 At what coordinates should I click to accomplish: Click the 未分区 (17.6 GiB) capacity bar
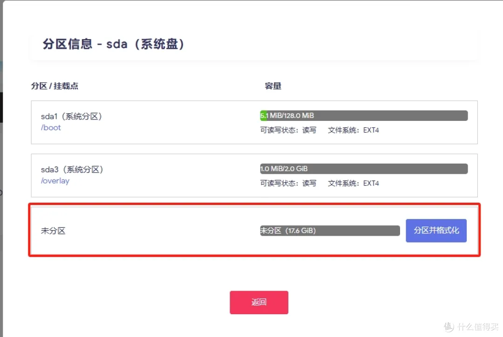point(330,231)
